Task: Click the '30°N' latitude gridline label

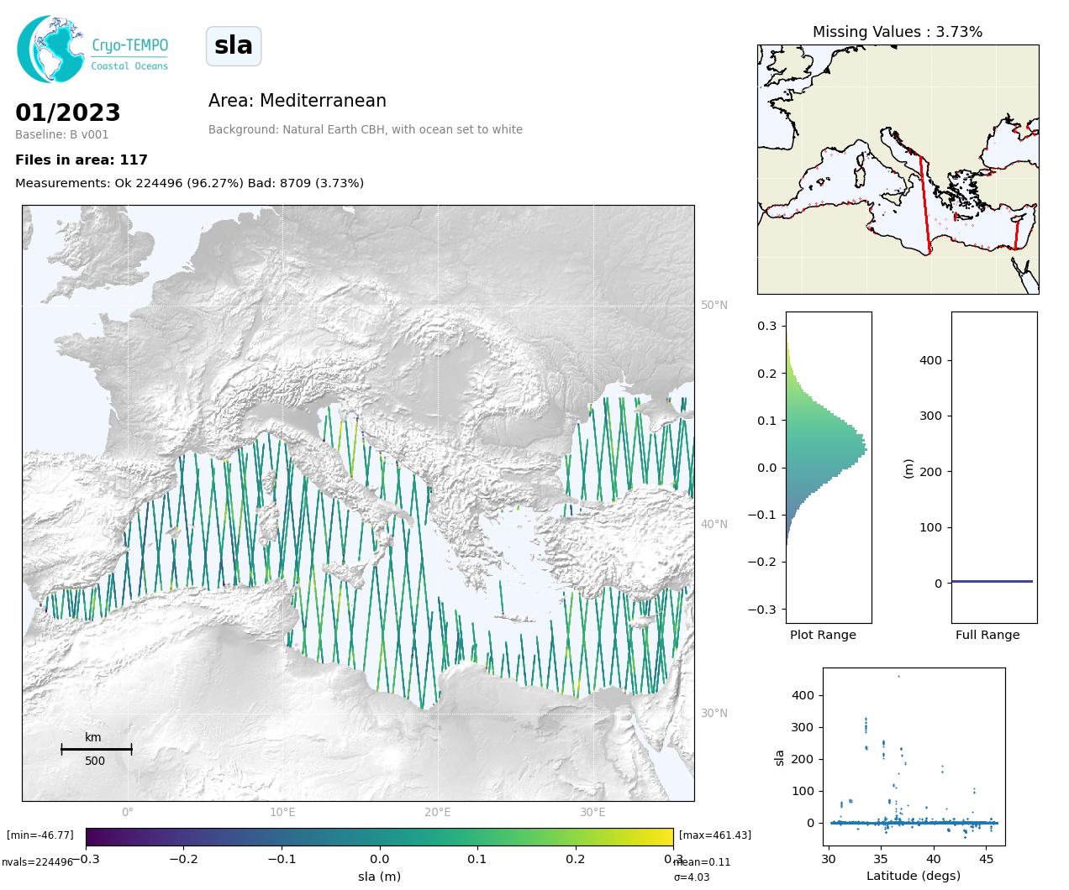Action: tap(714, 713)
